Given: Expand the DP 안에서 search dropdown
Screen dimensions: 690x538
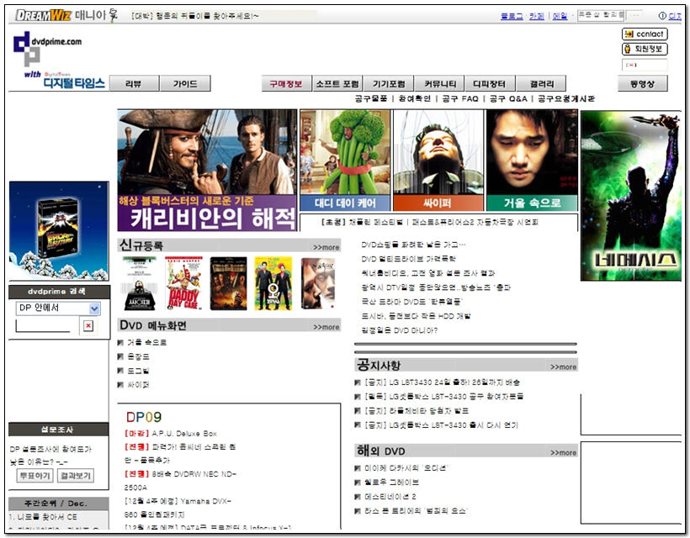Looking at the screenshot, I should (x=94, y=309).
